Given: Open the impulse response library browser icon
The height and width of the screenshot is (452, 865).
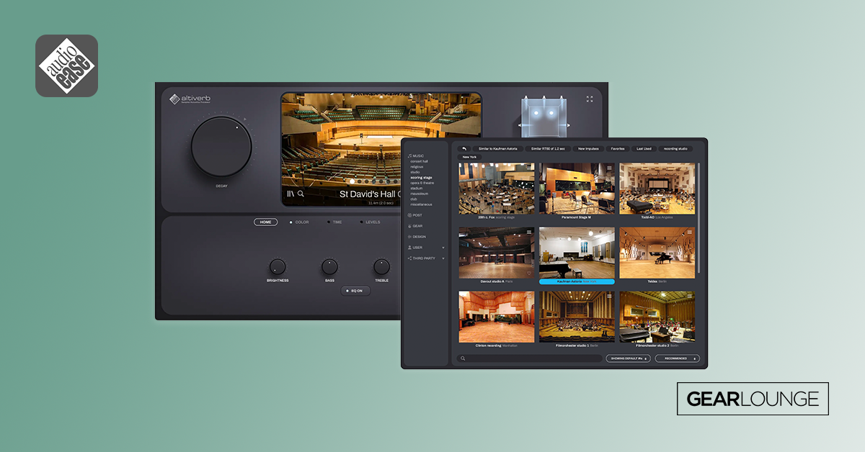Looking at the screenshot, I should (x=290, y=193).
